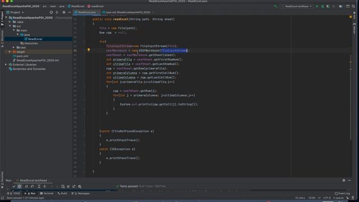This screenshot has width=359, height=202.
Task: Click the yellow intention lightbulb on line 23
Action: click(89, 50)
